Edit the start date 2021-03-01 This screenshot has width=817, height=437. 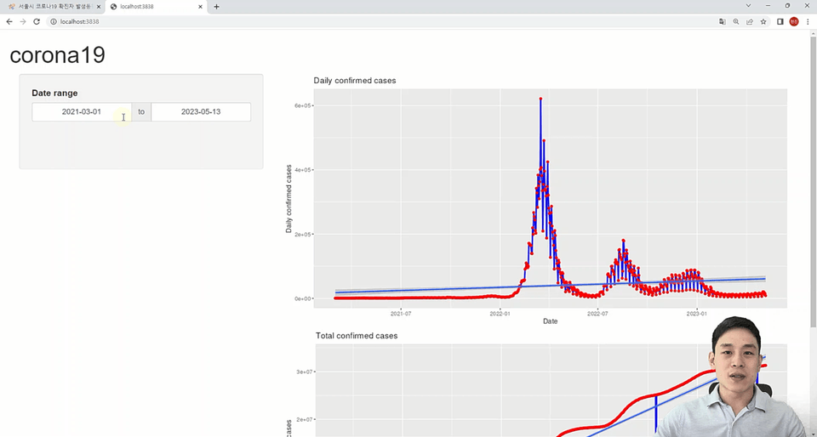point(82,112)
